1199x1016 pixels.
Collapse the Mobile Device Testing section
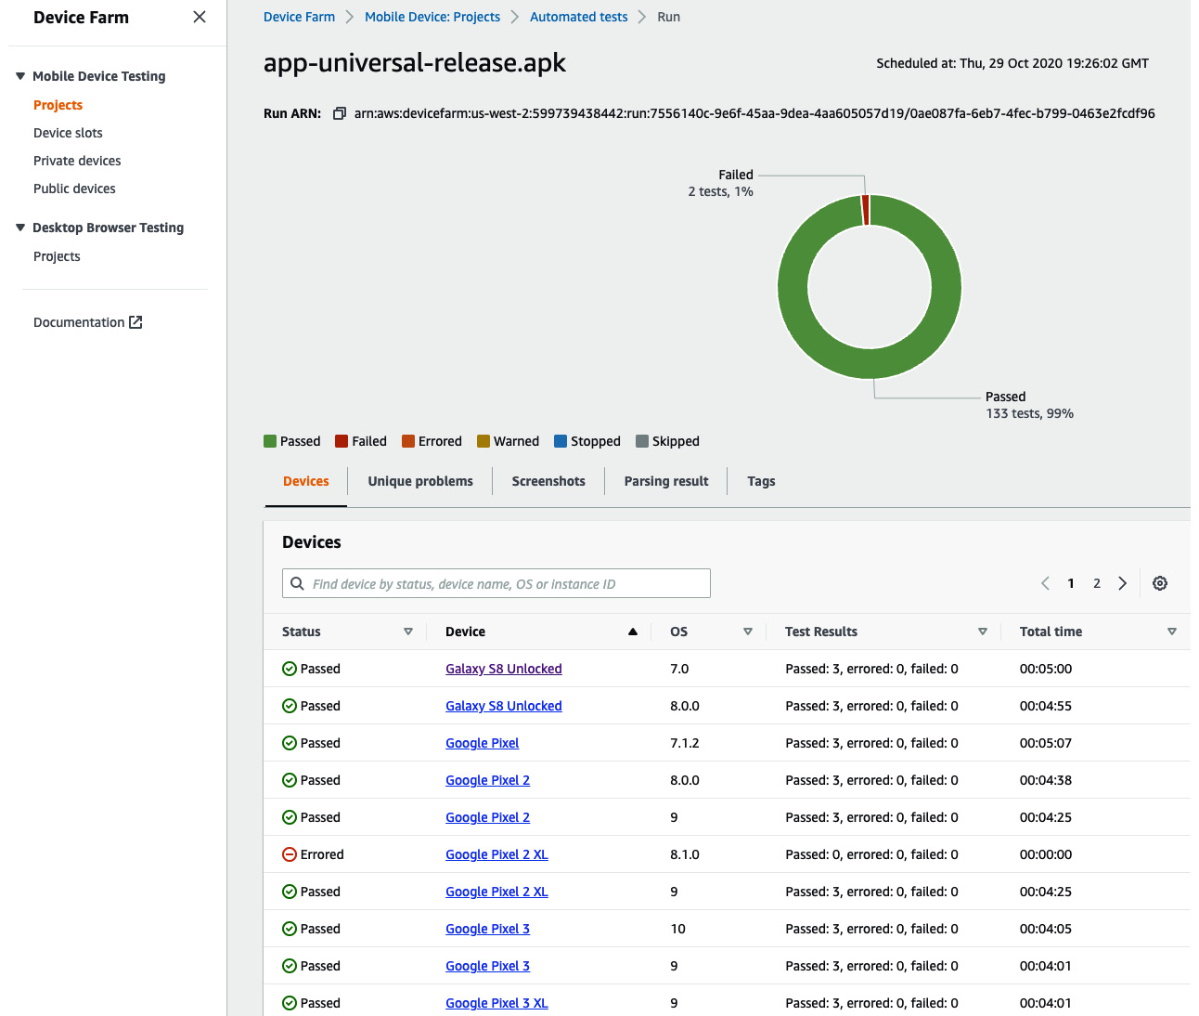[x=19, y=75]
